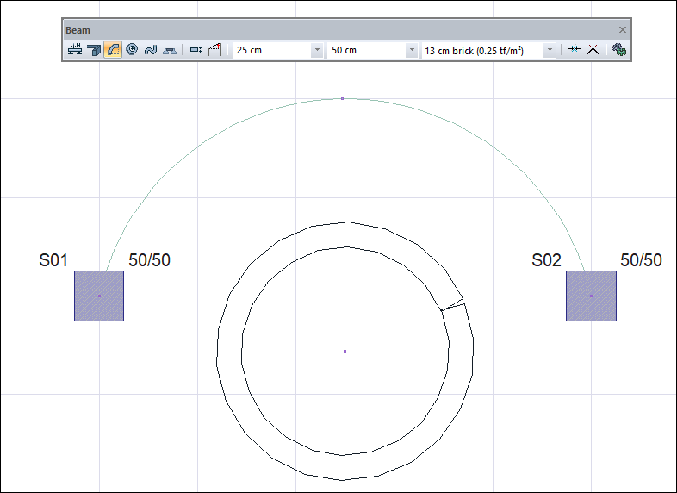Screen dimensions: 677x493
Task: Open the 13 cm brick wall load dropdown
Action: click(550, 51)
